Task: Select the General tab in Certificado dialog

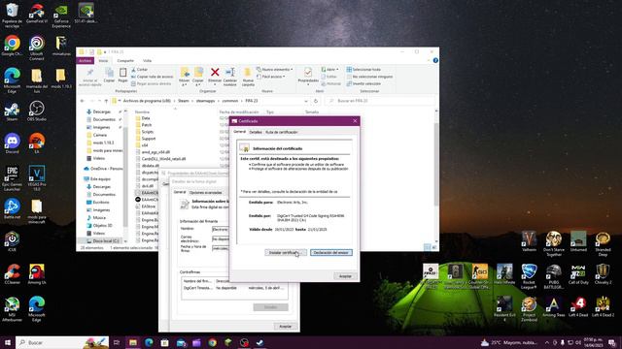Action: [240, 132]
